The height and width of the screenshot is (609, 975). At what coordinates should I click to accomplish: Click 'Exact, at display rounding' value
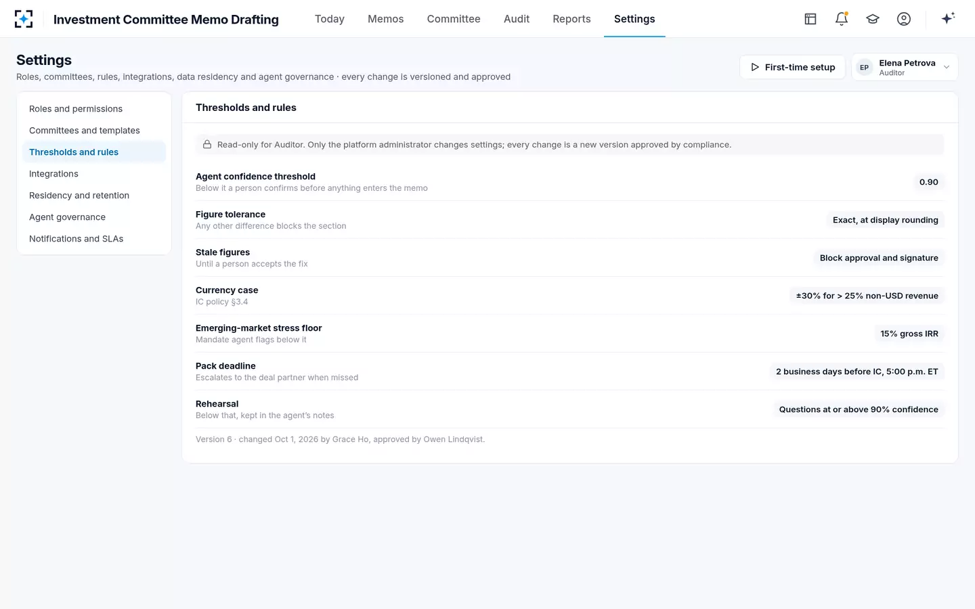coord(886,220)
